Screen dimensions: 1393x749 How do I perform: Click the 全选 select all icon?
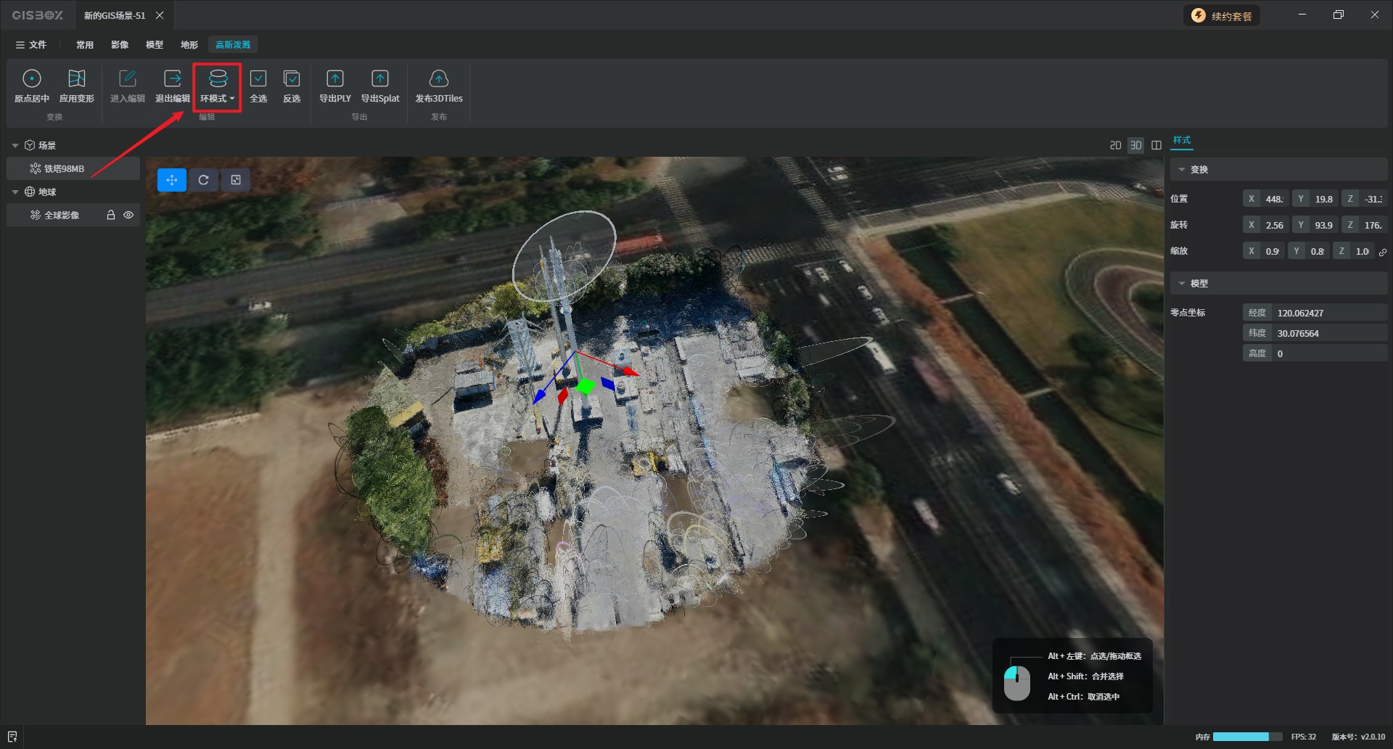(x=258, y=79)
